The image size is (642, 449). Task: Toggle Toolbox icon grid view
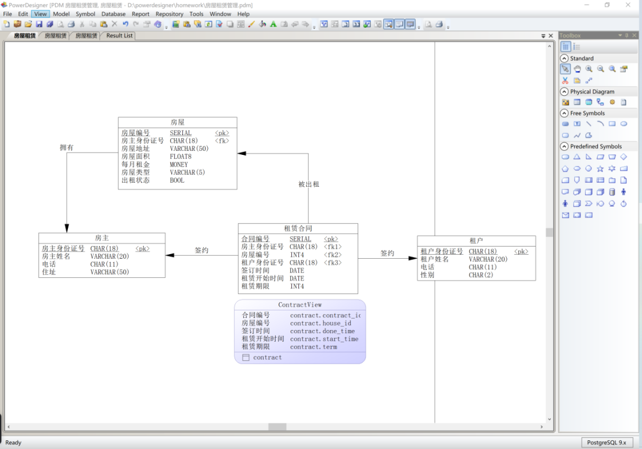pyautogui.click(x=565, y=46)
